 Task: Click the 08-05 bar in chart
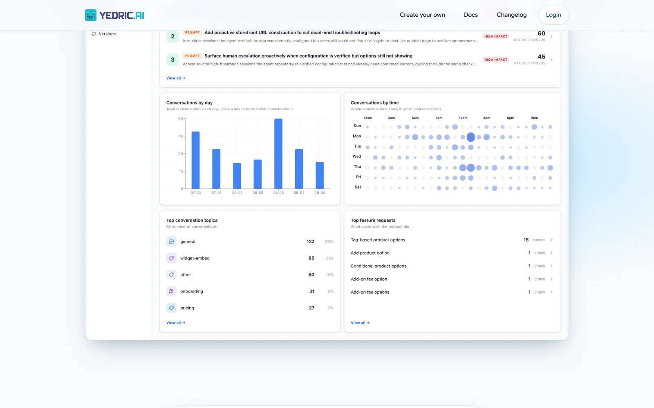point(320,175)
